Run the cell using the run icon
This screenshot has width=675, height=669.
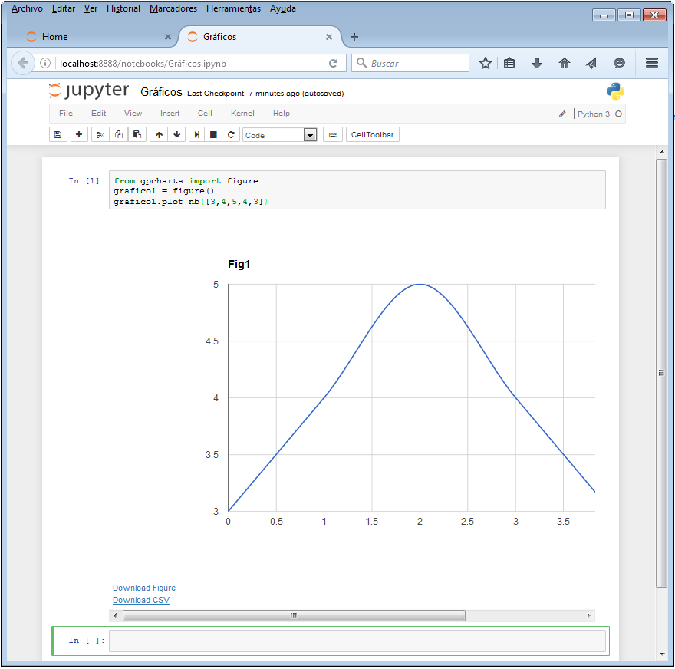197,134
